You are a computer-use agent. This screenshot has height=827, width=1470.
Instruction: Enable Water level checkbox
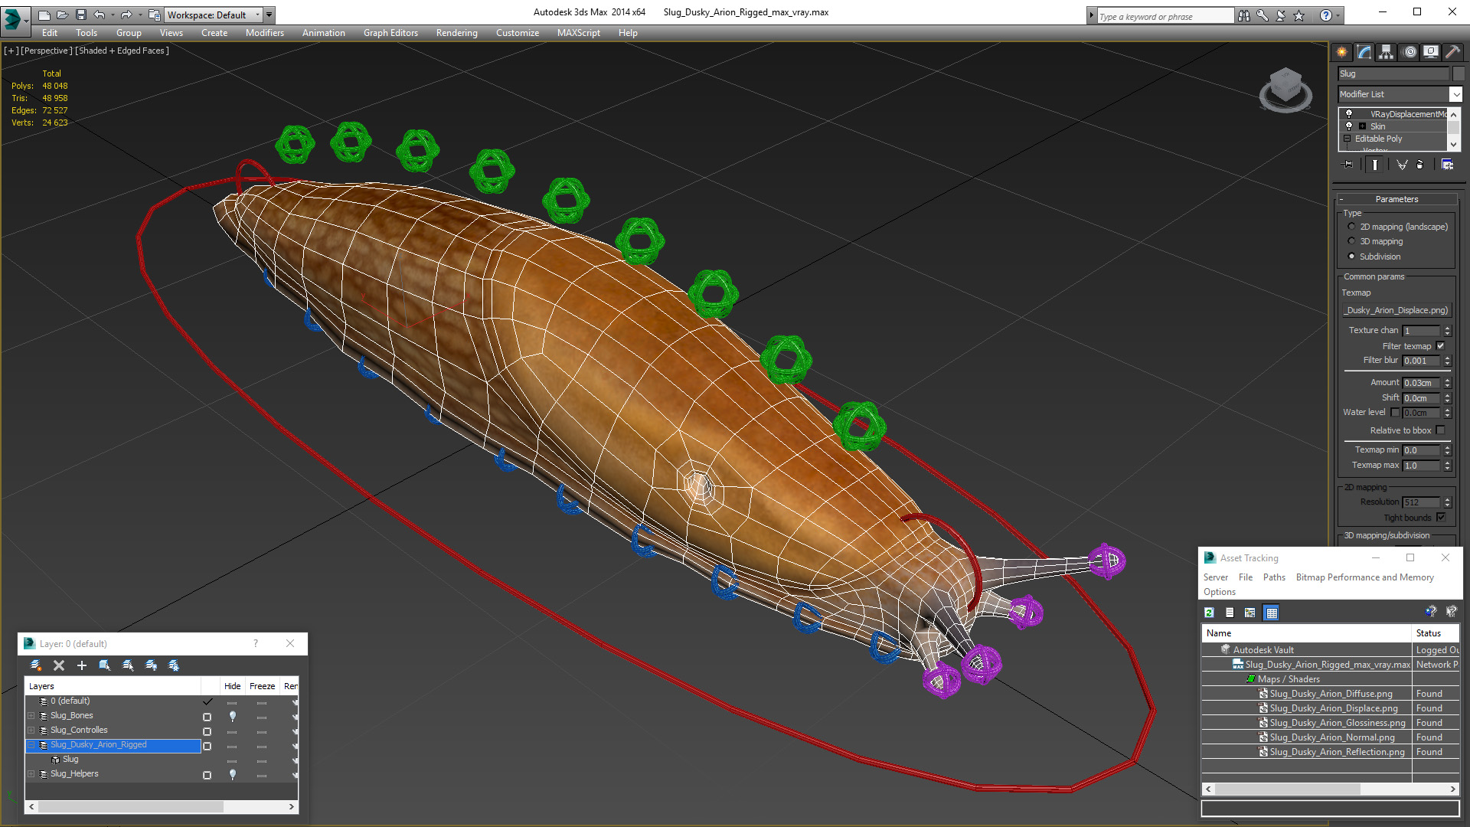coord(1395,412)
